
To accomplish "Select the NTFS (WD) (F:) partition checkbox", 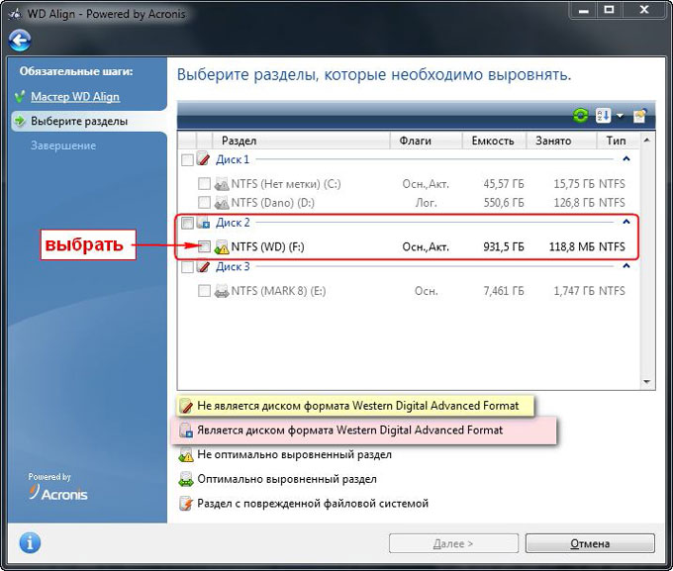I will [x=204, y=246].
